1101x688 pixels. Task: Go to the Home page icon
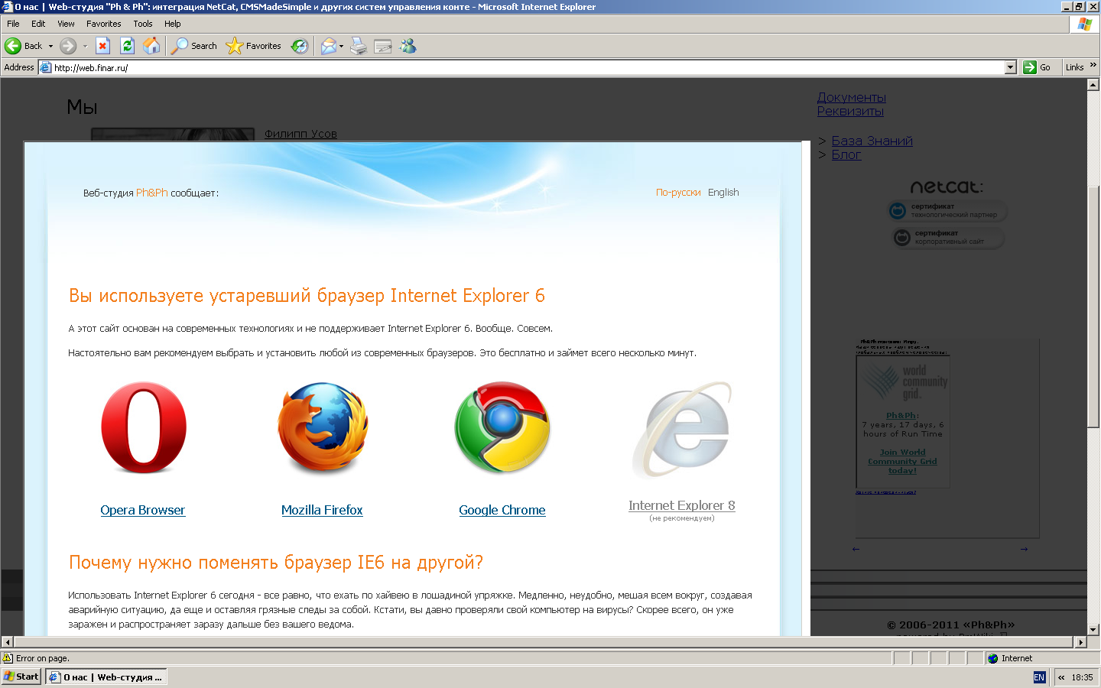[151, 46]
